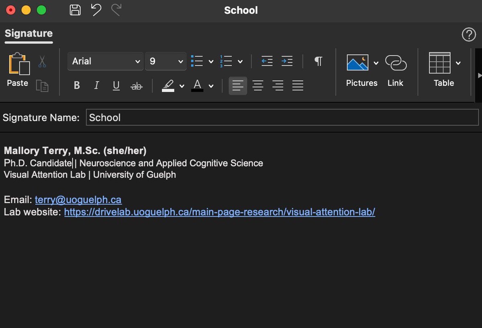Click the Copy icon below scissors
The height and width of the screenshot is (328, 482).
pyautogui.click(x=42, y=85)
